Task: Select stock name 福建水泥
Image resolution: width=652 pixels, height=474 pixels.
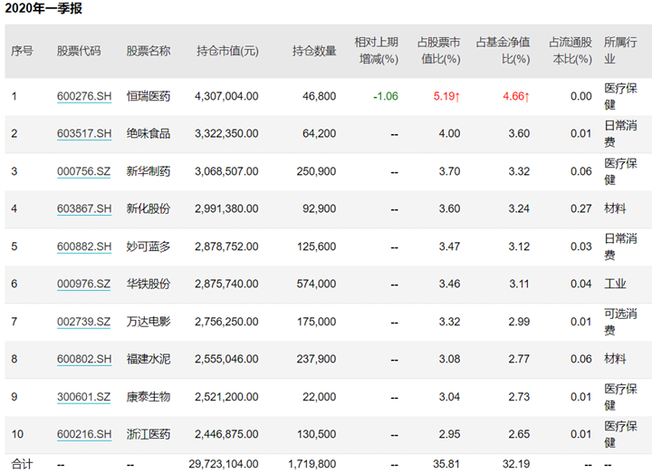Action: pos(149,359)
